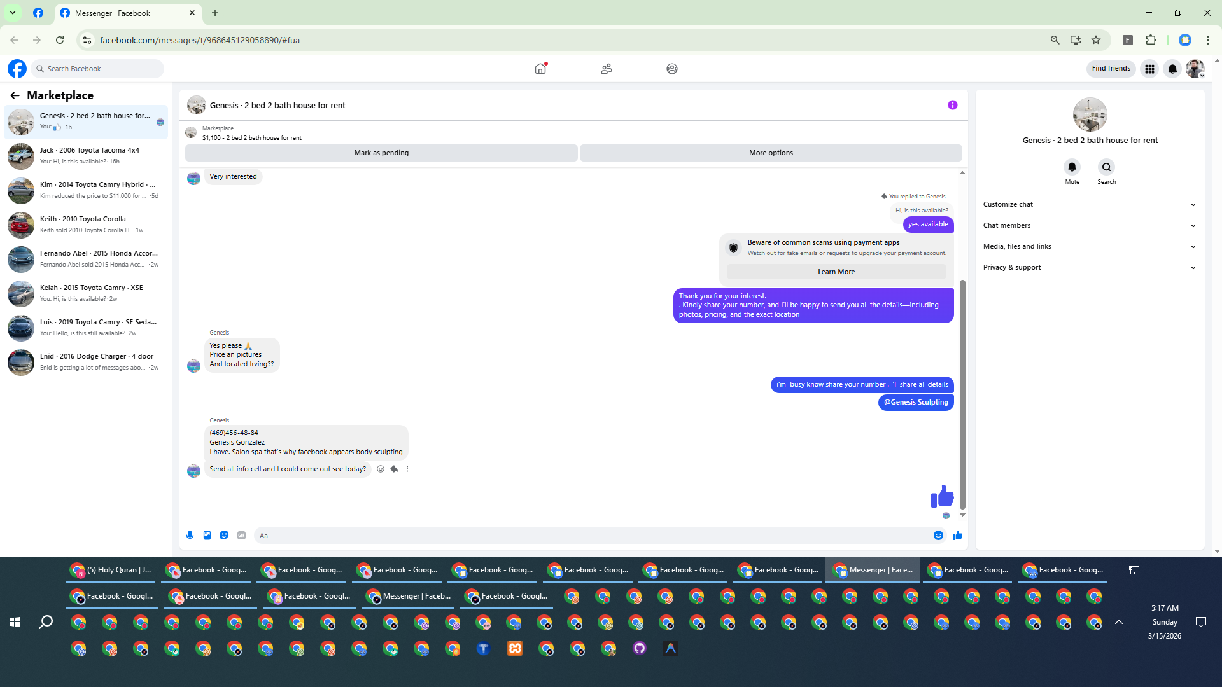Viewport: 1222px width, 687px height.
Task: Click the install app icon in address bar
Action: coord(1076,40)
